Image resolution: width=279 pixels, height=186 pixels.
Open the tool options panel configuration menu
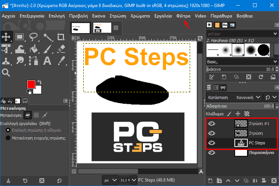65,101
